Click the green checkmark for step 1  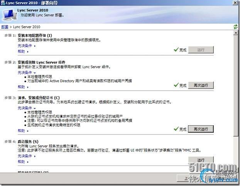click(x=176, y=50)
